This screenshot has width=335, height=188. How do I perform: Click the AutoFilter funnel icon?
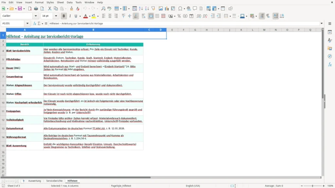[x=153, y=8]
